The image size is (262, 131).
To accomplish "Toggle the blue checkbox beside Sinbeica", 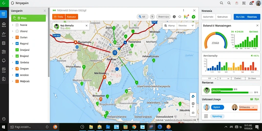I will tap(17, 62).
